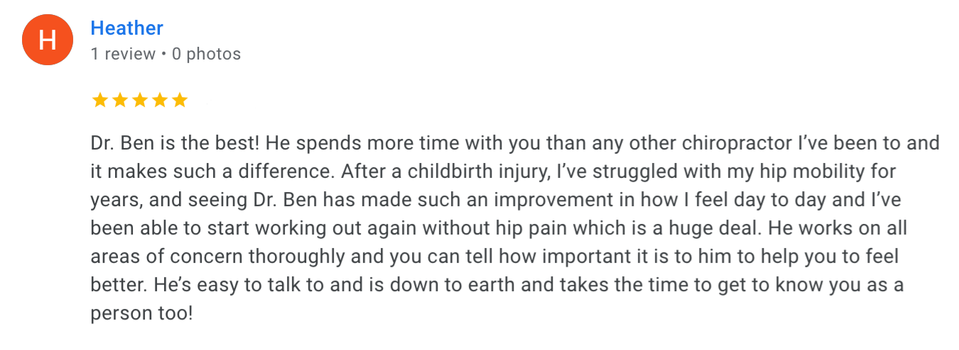Click the "0 photos" count text
This screenshot has height=350, width=959.
206,54
